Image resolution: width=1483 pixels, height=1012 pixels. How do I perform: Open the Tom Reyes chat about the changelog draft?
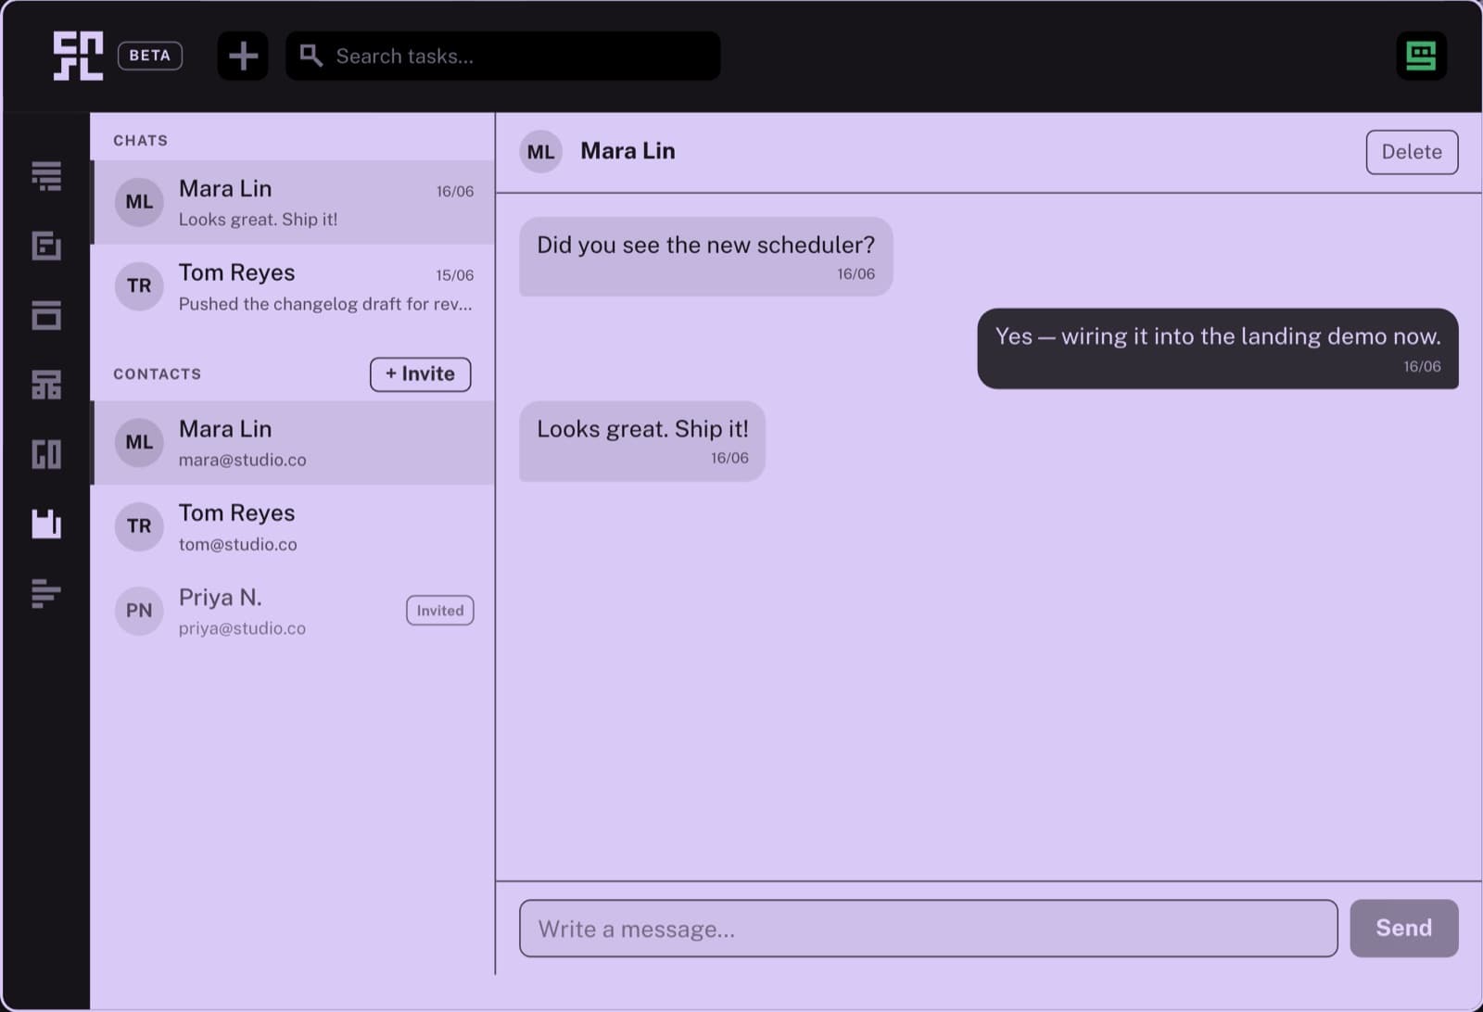[293, 286]
